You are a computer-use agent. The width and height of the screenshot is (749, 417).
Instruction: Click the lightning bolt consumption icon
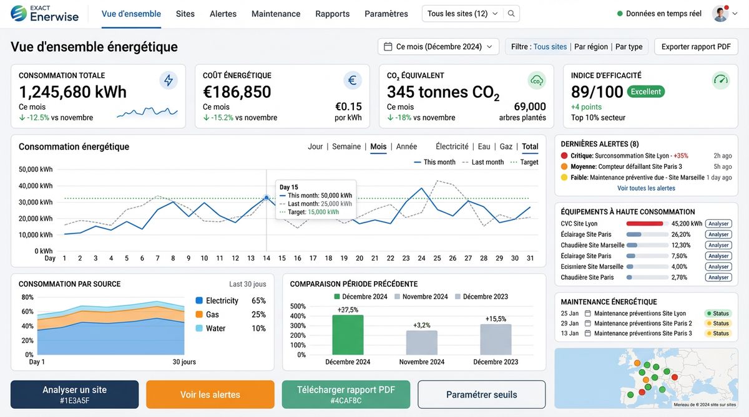point(168,80)
